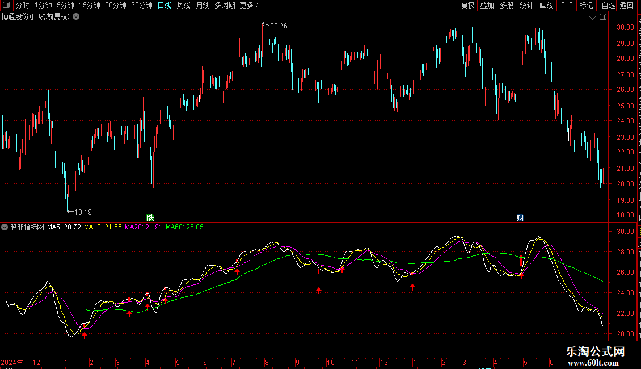Select the 5分钟 period

65,5
